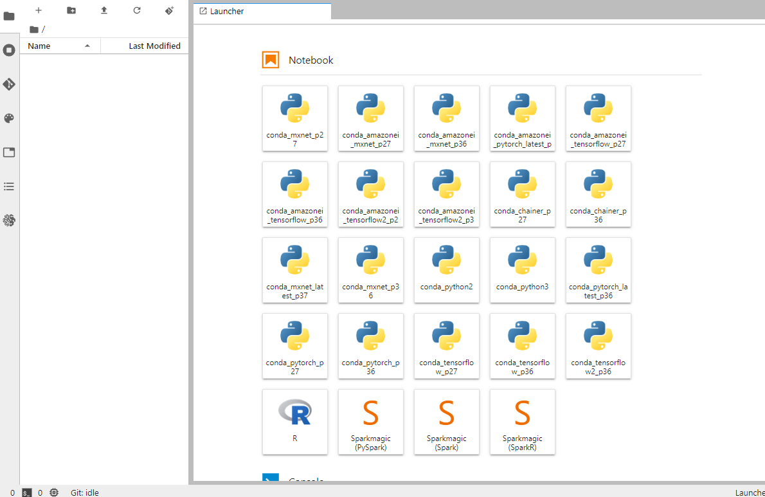Launch conda_python3 notebook
The width and height of the screenshot is (765, 497).
pyautogui.click(x=523, y=270)
